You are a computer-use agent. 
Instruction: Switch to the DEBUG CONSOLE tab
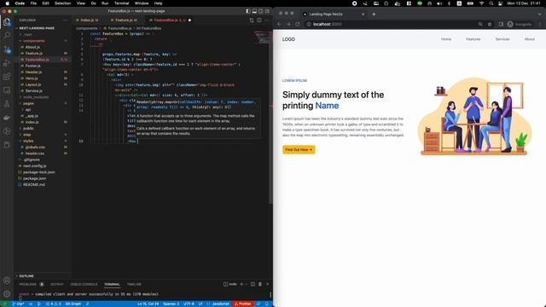(84, 284)
